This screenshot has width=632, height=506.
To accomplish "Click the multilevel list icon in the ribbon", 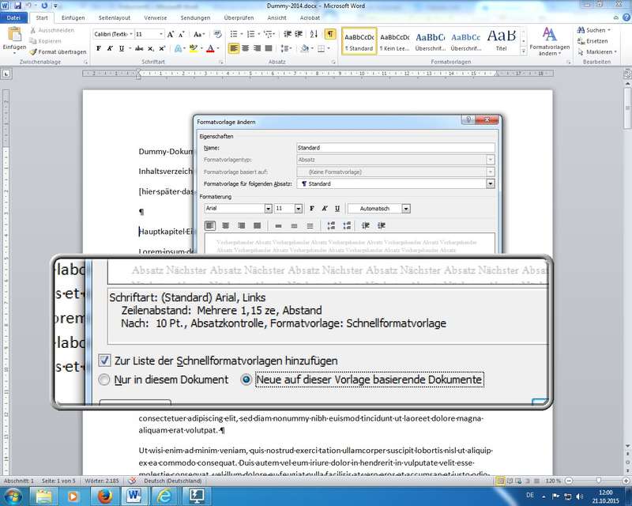I will 268,34.
